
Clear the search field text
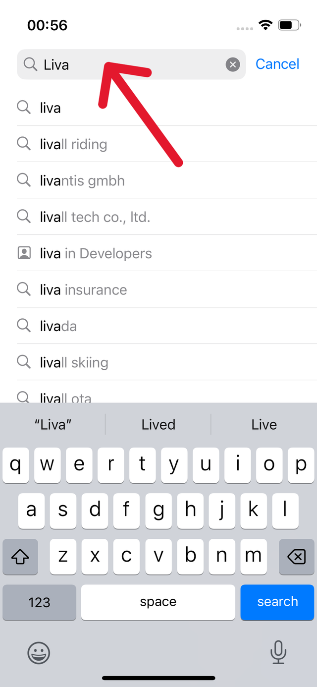[x=233, y=64]
